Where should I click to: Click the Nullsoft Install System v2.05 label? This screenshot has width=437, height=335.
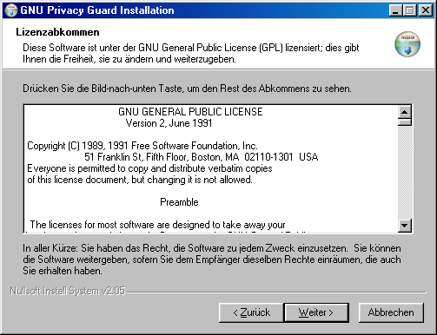pos(68,291)
